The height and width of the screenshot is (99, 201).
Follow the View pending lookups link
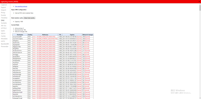[21, 6]
